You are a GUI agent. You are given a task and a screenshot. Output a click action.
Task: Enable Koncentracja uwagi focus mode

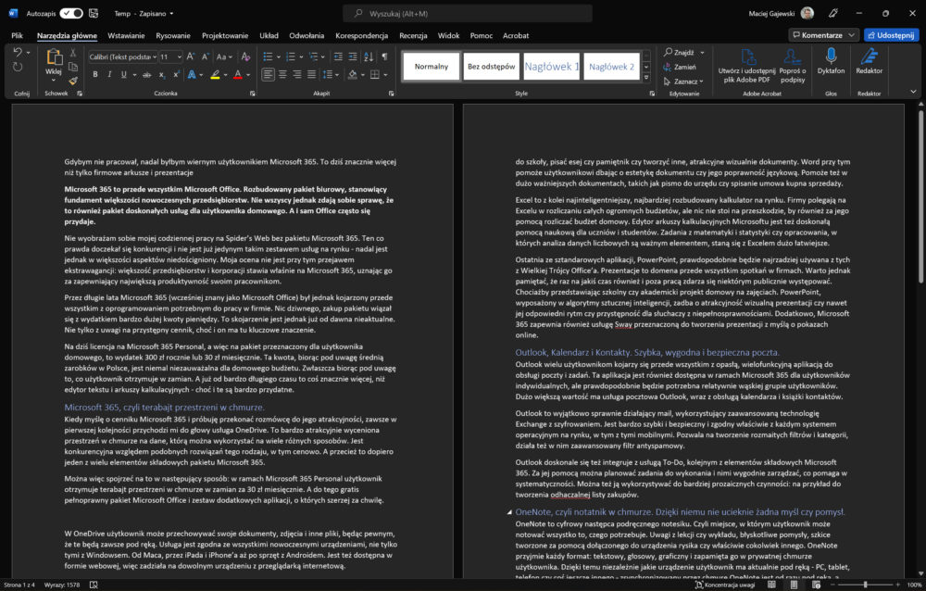point(725,585)
